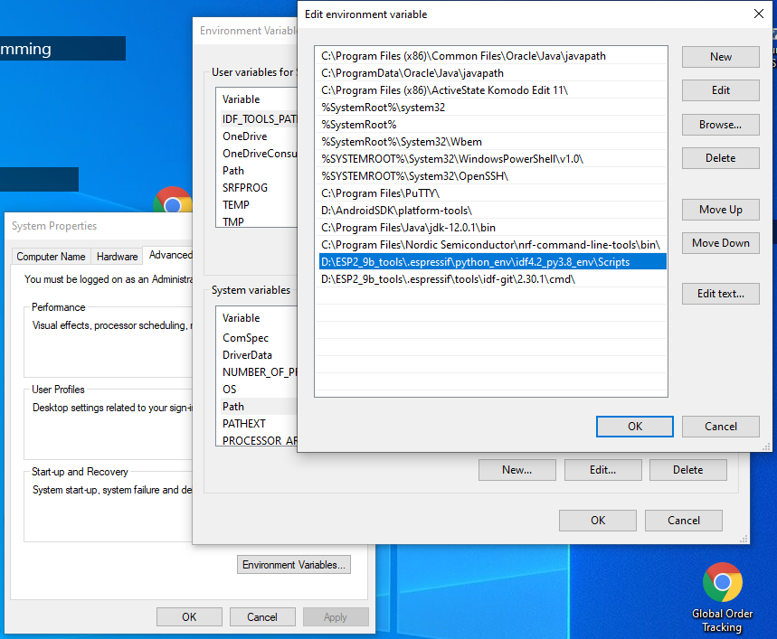
Task: Select the %SystemRoot%\system32 entry
Action: pos(491,108)
